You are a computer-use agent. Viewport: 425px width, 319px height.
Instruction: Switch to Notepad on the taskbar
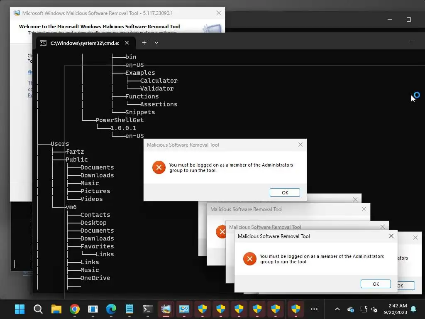click(x=129, y=309)
